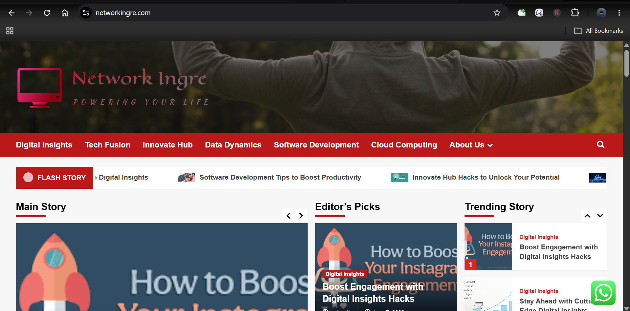Open the Innovate Hub menu item

click(168, 145)
